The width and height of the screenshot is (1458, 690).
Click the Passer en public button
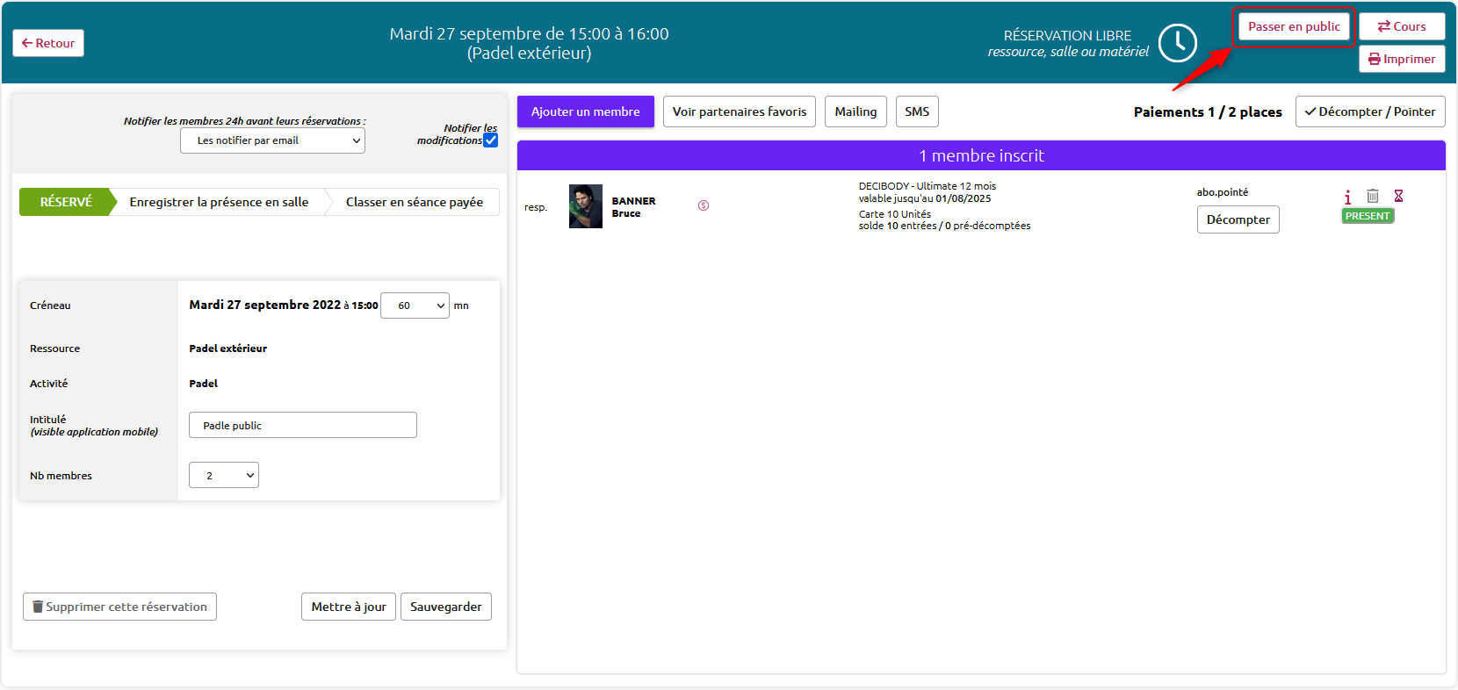tap(1295, 26)
